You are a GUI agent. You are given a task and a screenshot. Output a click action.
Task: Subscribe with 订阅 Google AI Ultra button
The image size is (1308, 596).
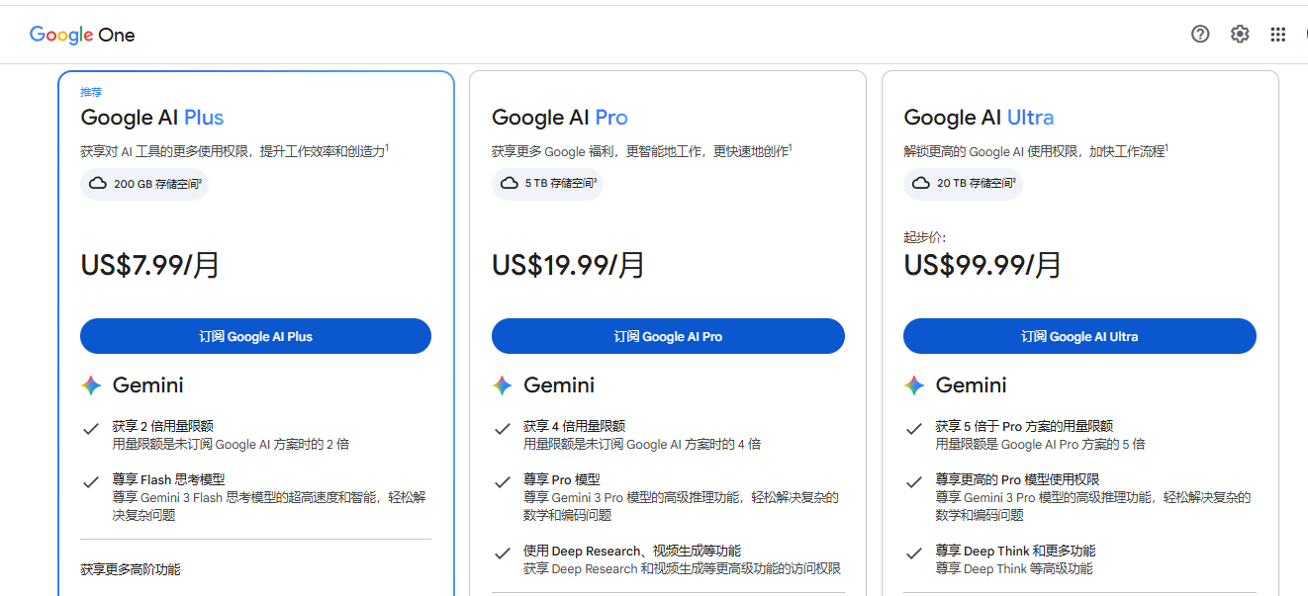(1079, 336)
